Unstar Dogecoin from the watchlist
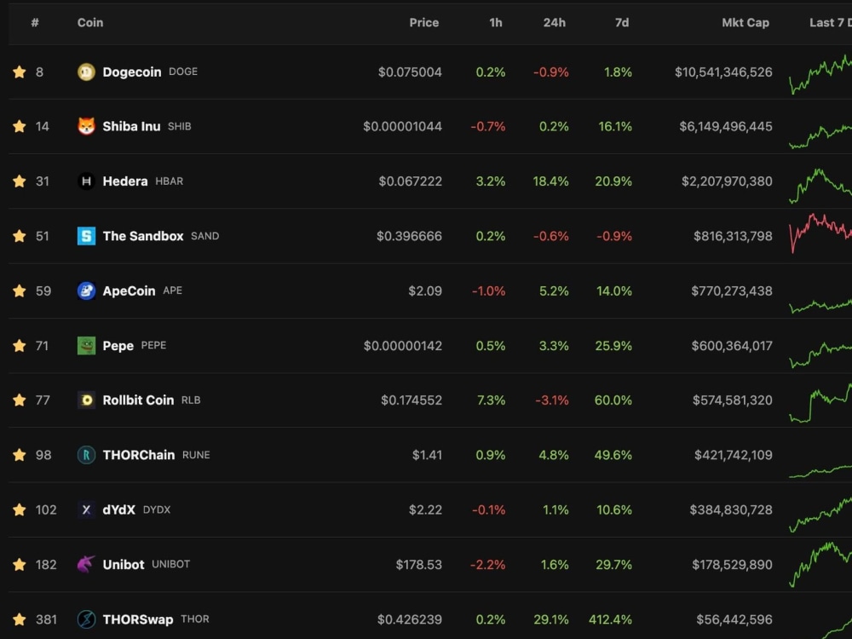Image resolution: width=852 pixels, height=639 pixels. (19, 72)
